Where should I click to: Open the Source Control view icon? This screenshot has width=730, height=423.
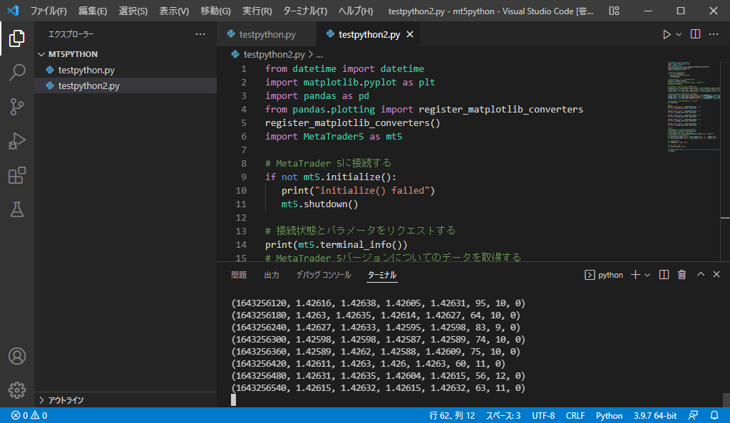[17, 107]
